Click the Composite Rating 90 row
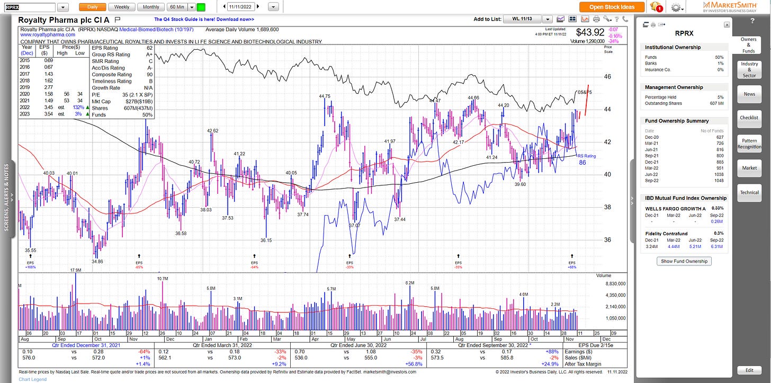The height and width of the screenshot is (383, 771). [x=123, y=74]
